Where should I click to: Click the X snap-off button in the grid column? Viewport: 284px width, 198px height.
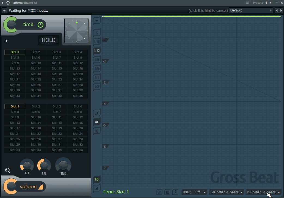tap(97, 33)
